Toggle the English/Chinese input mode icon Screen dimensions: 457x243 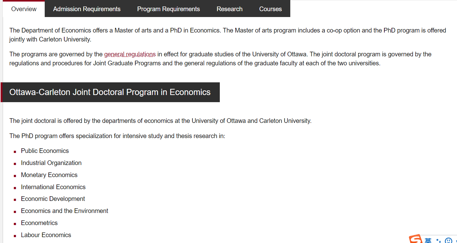coord(428,241)
